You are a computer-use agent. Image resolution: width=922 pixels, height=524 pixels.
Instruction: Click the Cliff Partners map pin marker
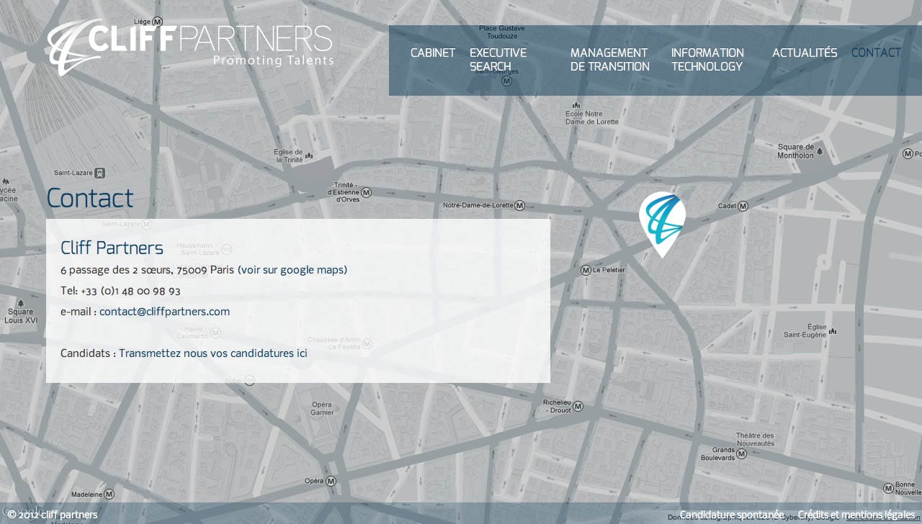pyautogui.click(x=662, y=225)
